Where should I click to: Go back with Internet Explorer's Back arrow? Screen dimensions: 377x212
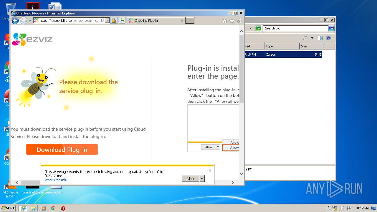click(x=15, y=20)
